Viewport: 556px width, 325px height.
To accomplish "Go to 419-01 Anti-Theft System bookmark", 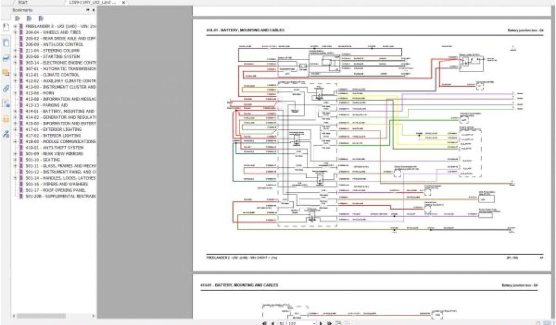I will tap(54, 148).
